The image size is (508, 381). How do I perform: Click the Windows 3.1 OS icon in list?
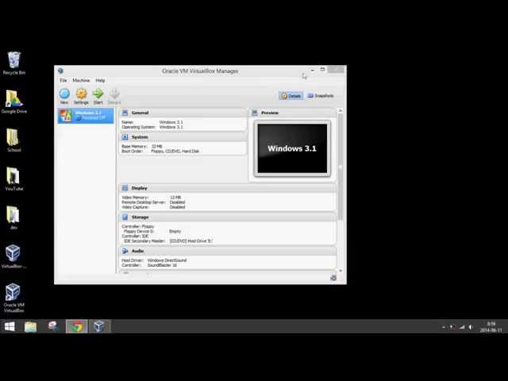[x=65, y=116]
